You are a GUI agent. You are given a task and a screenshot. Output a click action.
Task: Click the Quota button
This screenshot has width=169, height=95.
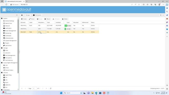click(x=40, y=19)
